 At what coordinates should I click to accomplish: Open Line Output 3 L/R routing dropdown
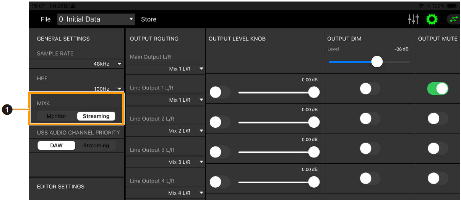click(x=185, y=162)
